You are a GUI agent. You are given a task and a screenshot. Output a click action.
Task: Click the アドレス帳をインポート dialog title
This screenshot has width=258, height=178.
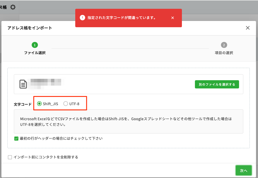[30, 28]
